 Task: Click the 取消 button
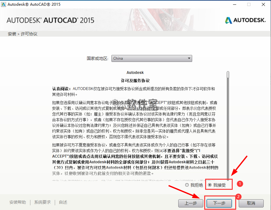[x=251, y=203]
